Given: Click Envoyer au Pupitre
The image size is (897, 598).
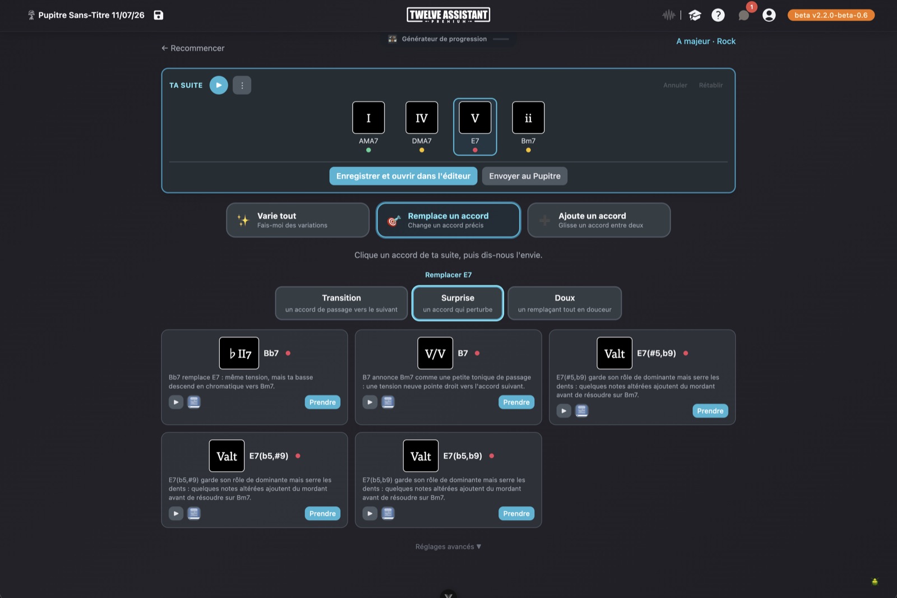Looking at the screenshot, I should [x=525, y=176].
